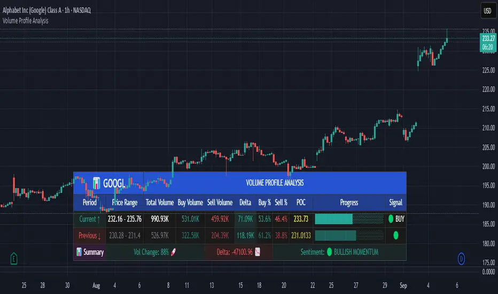
Task: Click the Sentiment: label in Summary row
Action: click(x=313, y=252)
